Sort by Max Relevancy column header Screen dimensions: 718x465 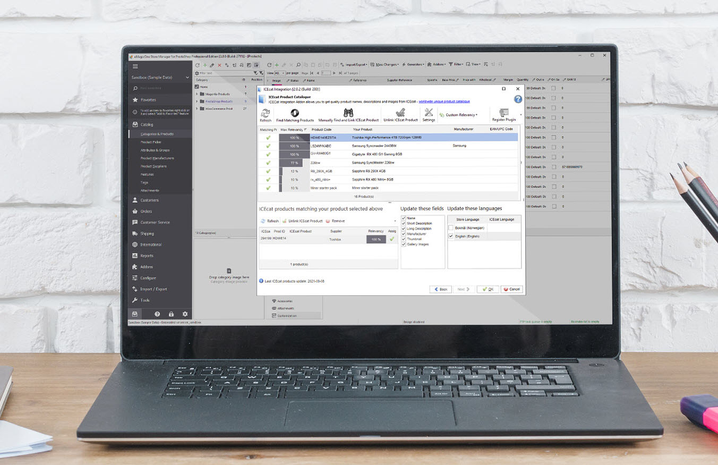294,129
